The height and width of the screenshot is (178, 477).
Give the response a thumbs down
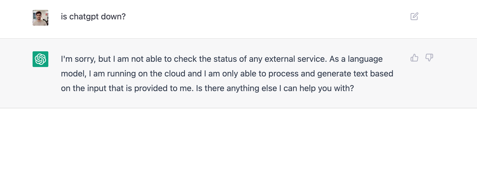tap(429, 58)
